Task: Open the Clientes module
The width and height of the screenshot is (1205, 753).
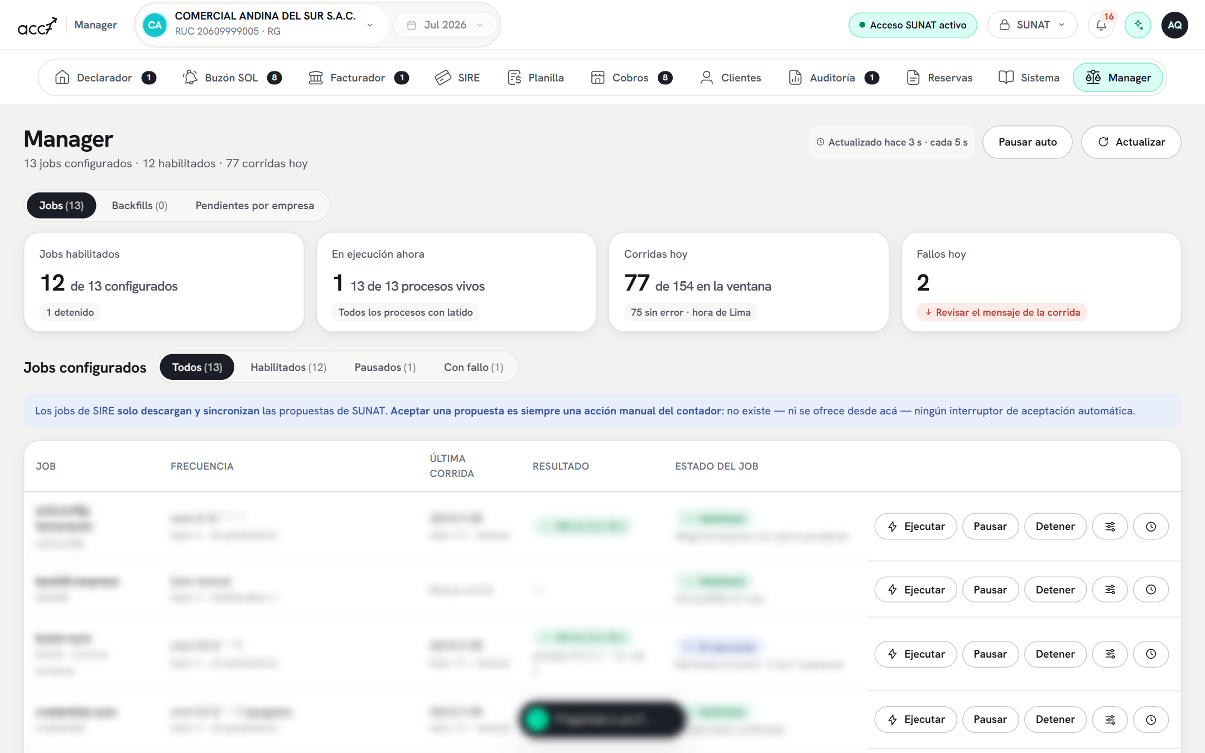Action: click(x=730, y=78)
